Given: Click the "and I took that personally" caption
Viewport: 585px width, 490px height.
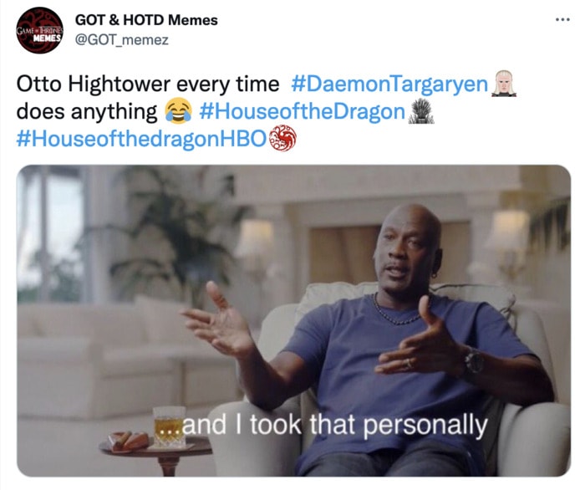Looking at the screenshot, I should tap(321, 425).
